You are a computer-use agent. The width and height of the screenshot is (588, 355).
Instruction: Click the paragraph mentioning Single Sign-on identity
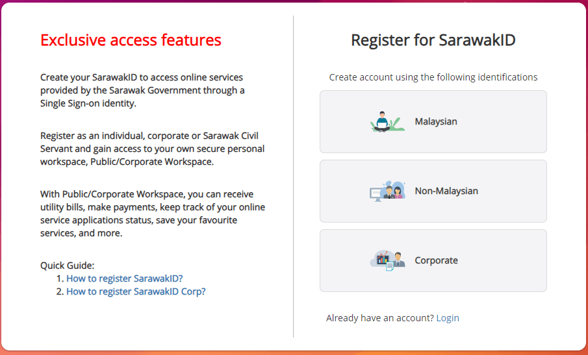142,90
